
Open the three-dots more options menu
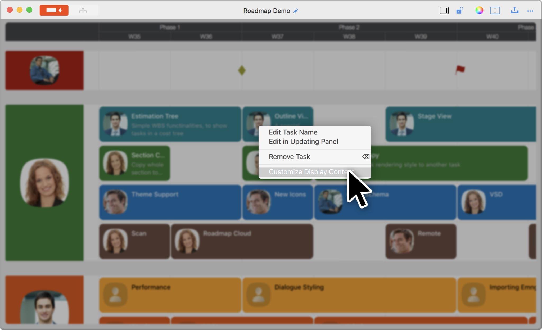pos(530,11)
